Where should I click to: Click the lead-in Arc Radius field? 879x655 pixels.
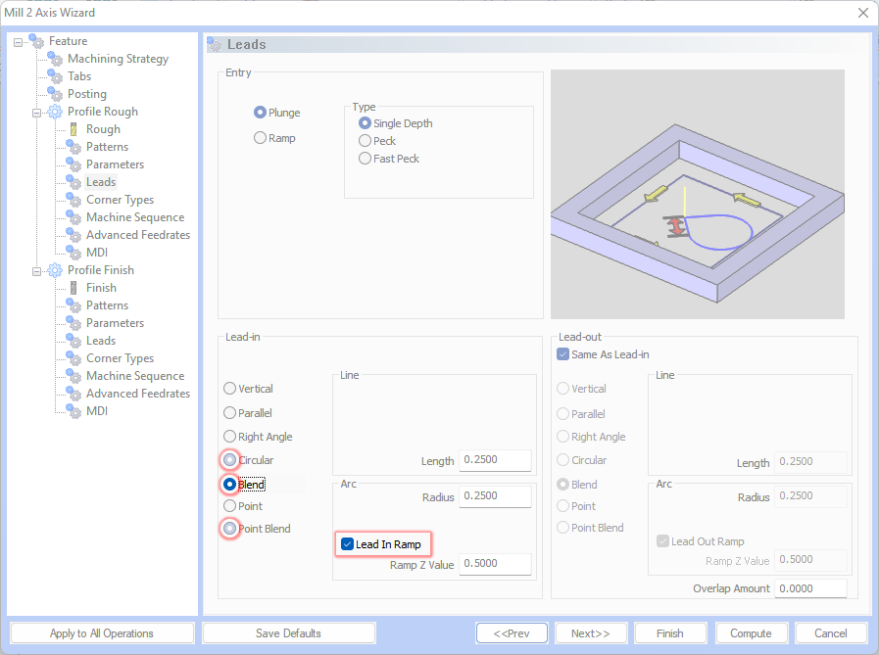pyautogui.click(x=495, y=495)
